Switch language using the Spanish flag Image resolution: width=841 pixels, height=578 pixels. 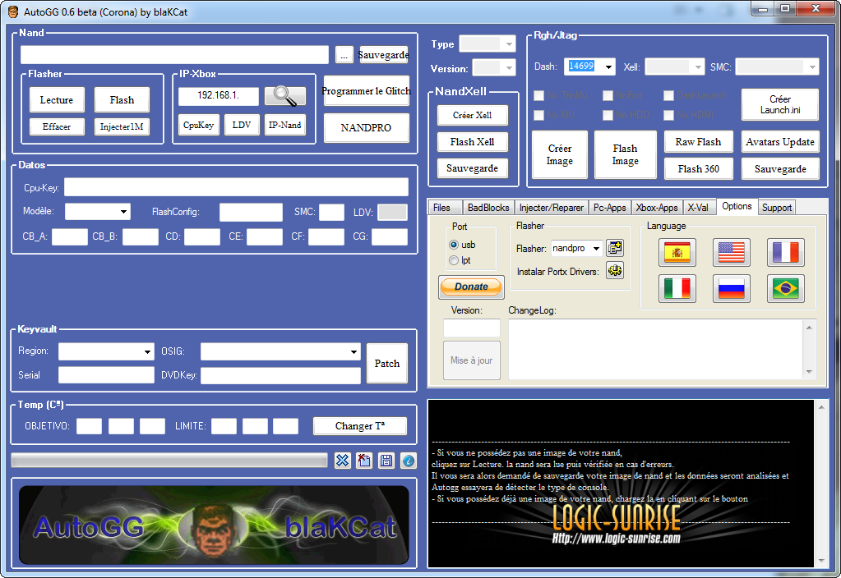[677, 253]
